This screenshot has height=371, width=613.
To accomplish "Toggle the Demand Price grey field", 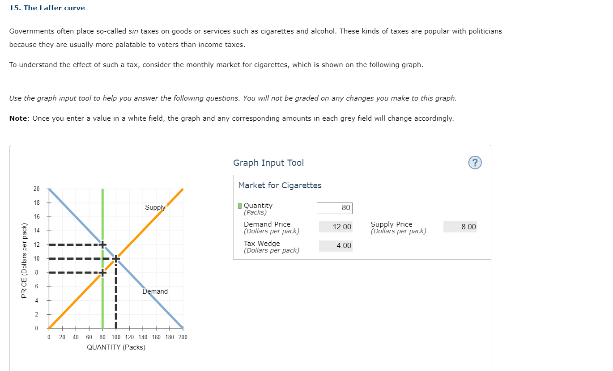I will pos(335,227).
